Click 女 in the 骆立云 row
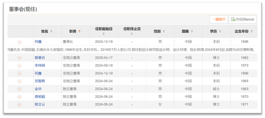Viewport: 265px width, 118px height. click(160, 104)
